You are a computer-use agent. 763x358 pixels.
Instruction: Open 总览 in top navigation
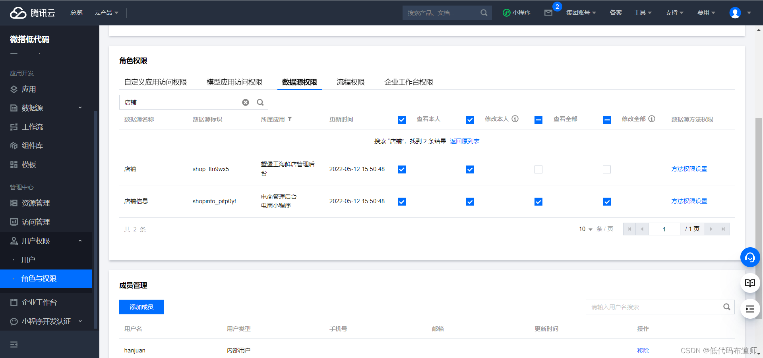76,13
